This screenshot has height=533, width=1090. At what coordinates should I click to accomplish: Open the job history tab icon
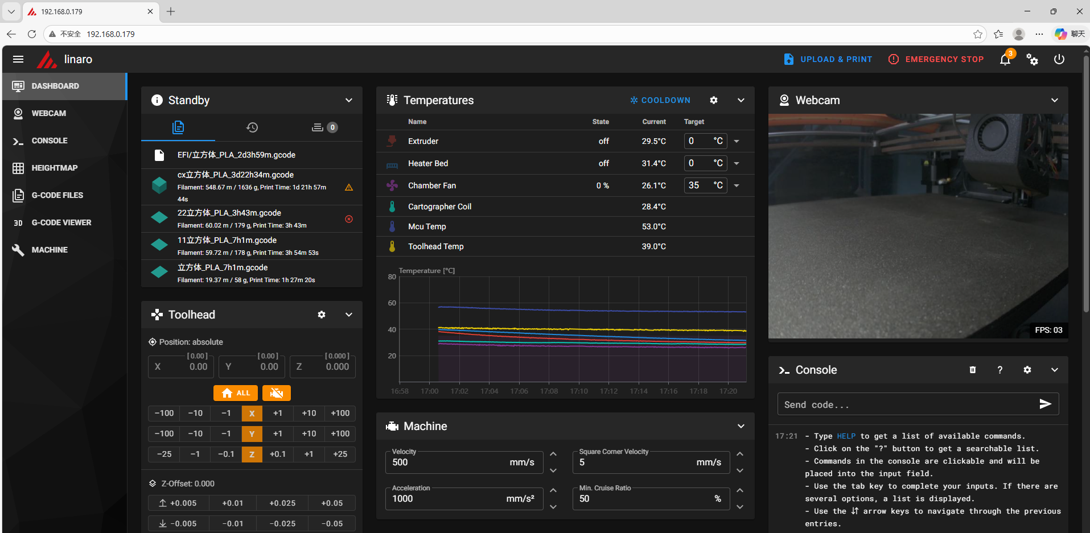252,127
